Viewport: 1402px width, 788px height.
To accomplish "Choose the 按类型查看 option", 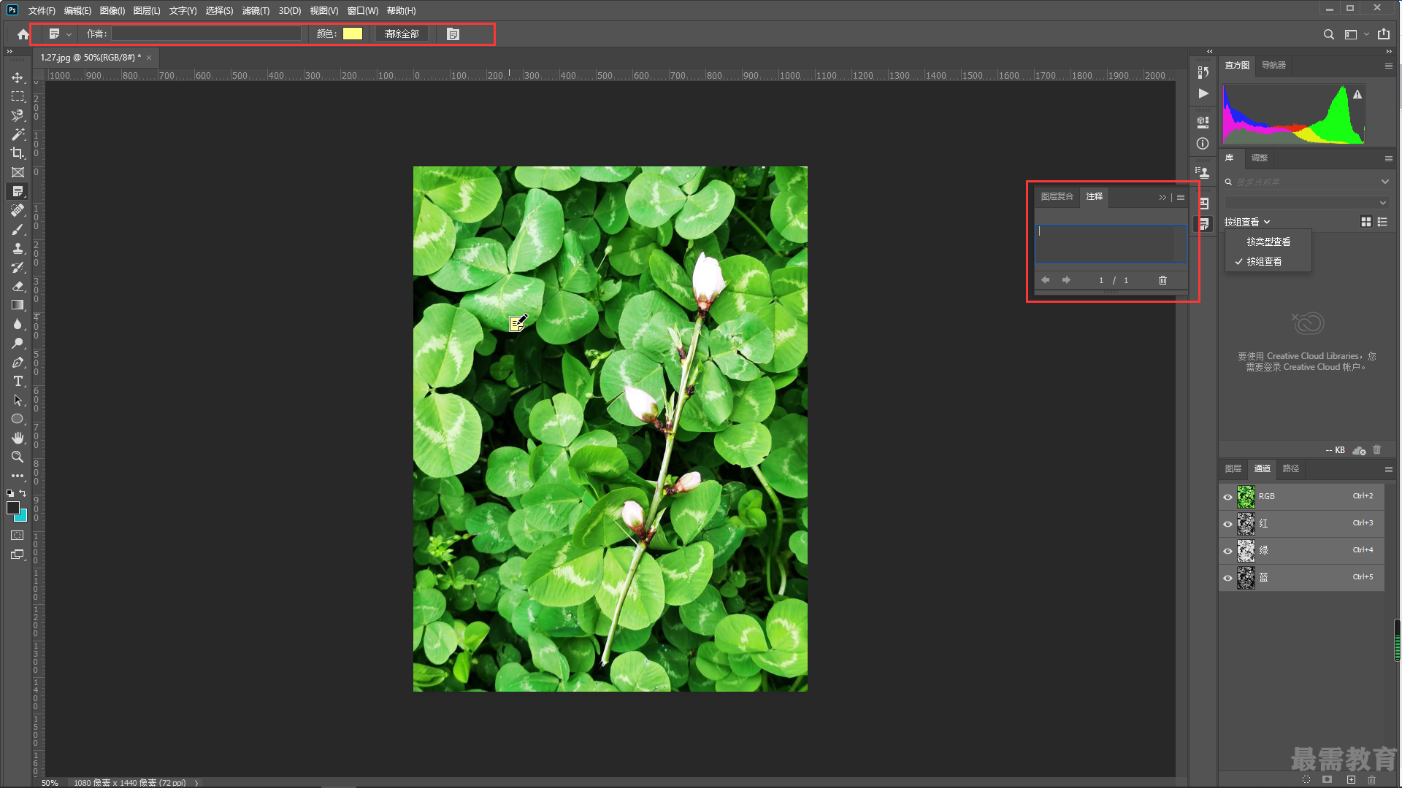I will (x=1268, y=242).
